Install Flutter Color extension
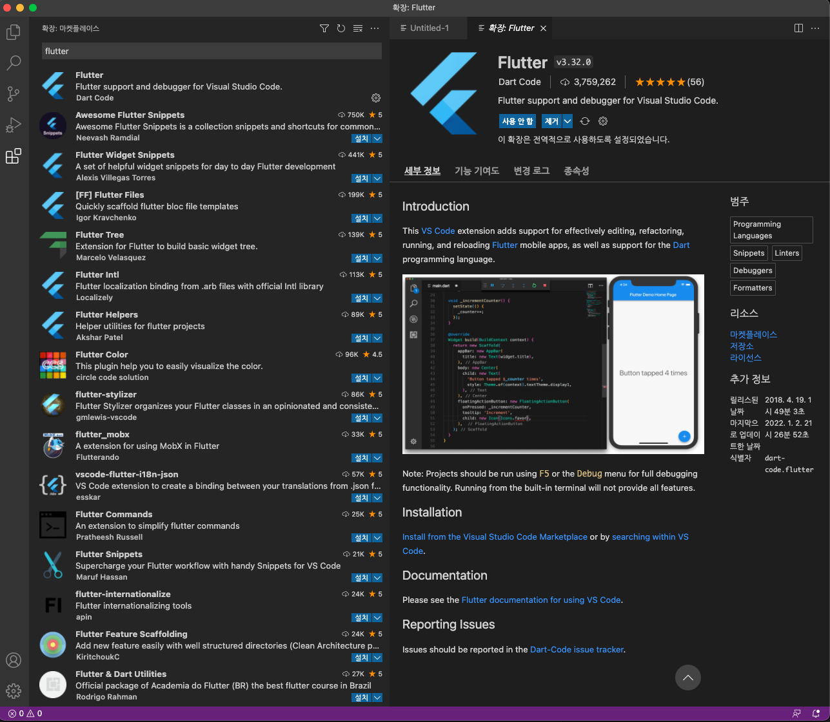The height and width of the screenshot is (722, 830). click(362, 378)
